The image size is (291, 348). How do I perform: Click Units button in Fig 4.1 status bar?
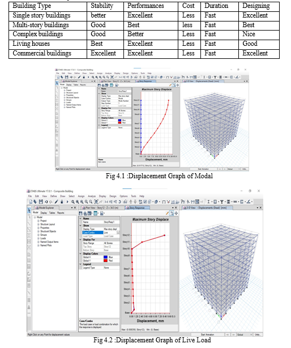click(x=245, y=169)
